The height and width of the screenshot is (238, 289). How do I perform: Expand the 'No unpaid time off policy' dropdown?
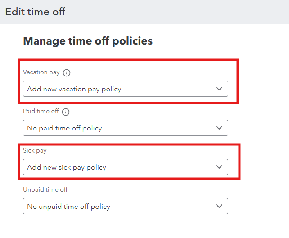click(126, 206)
